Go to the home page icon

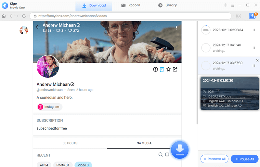4,16
